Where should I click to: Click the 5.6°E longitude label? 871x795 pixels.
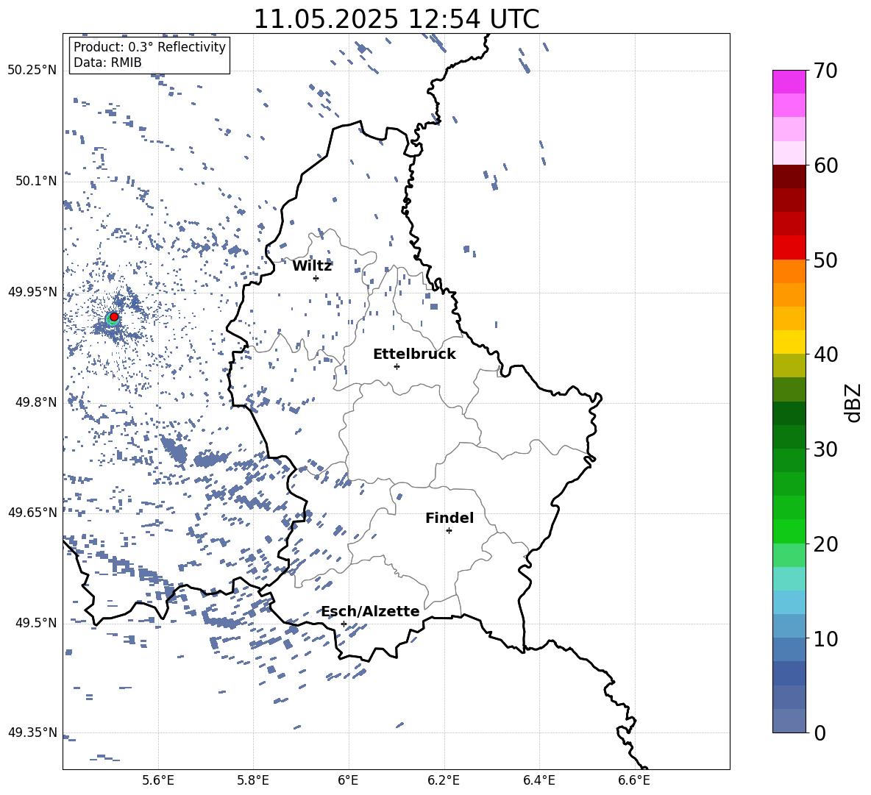158,780
